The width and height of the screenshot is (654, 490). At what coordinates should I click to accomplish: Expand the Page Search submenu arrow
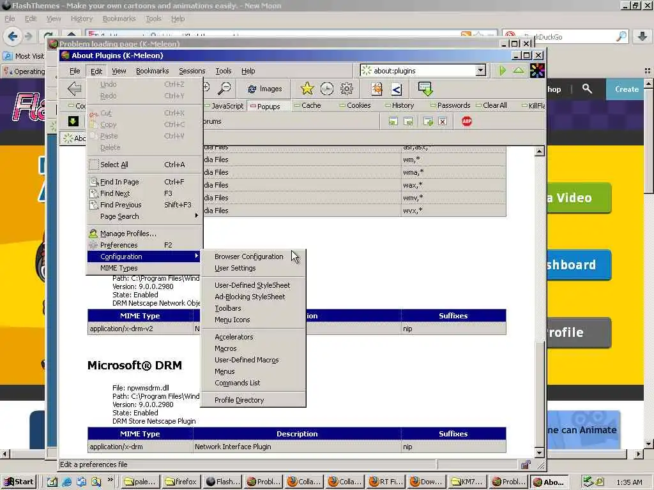tap(197, 216)
